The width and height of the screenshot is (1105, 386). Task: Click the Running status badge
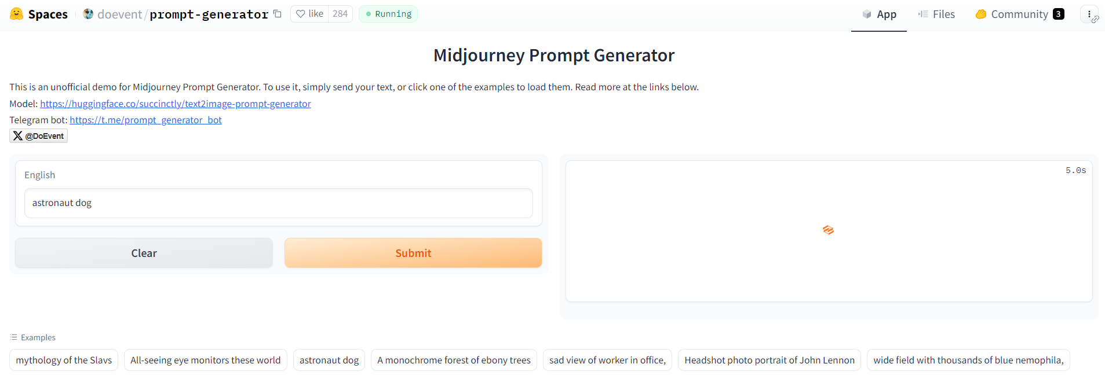pyautogui.click(x=388, y=13)
